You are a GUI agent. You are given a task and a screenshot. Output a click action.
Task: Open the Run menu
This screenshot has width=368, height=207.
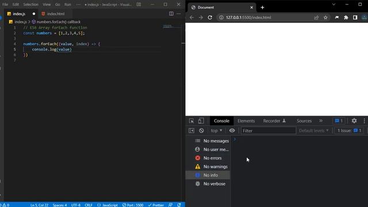coord(68,5)
